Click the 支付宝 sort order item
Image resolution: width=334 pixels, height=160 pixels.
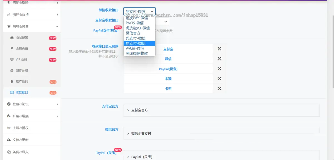168,49
